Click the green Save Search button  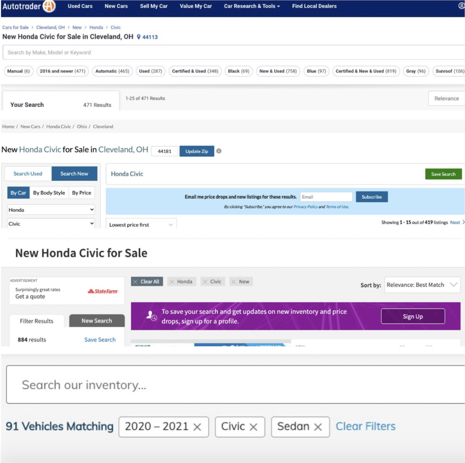pos(443,174)
